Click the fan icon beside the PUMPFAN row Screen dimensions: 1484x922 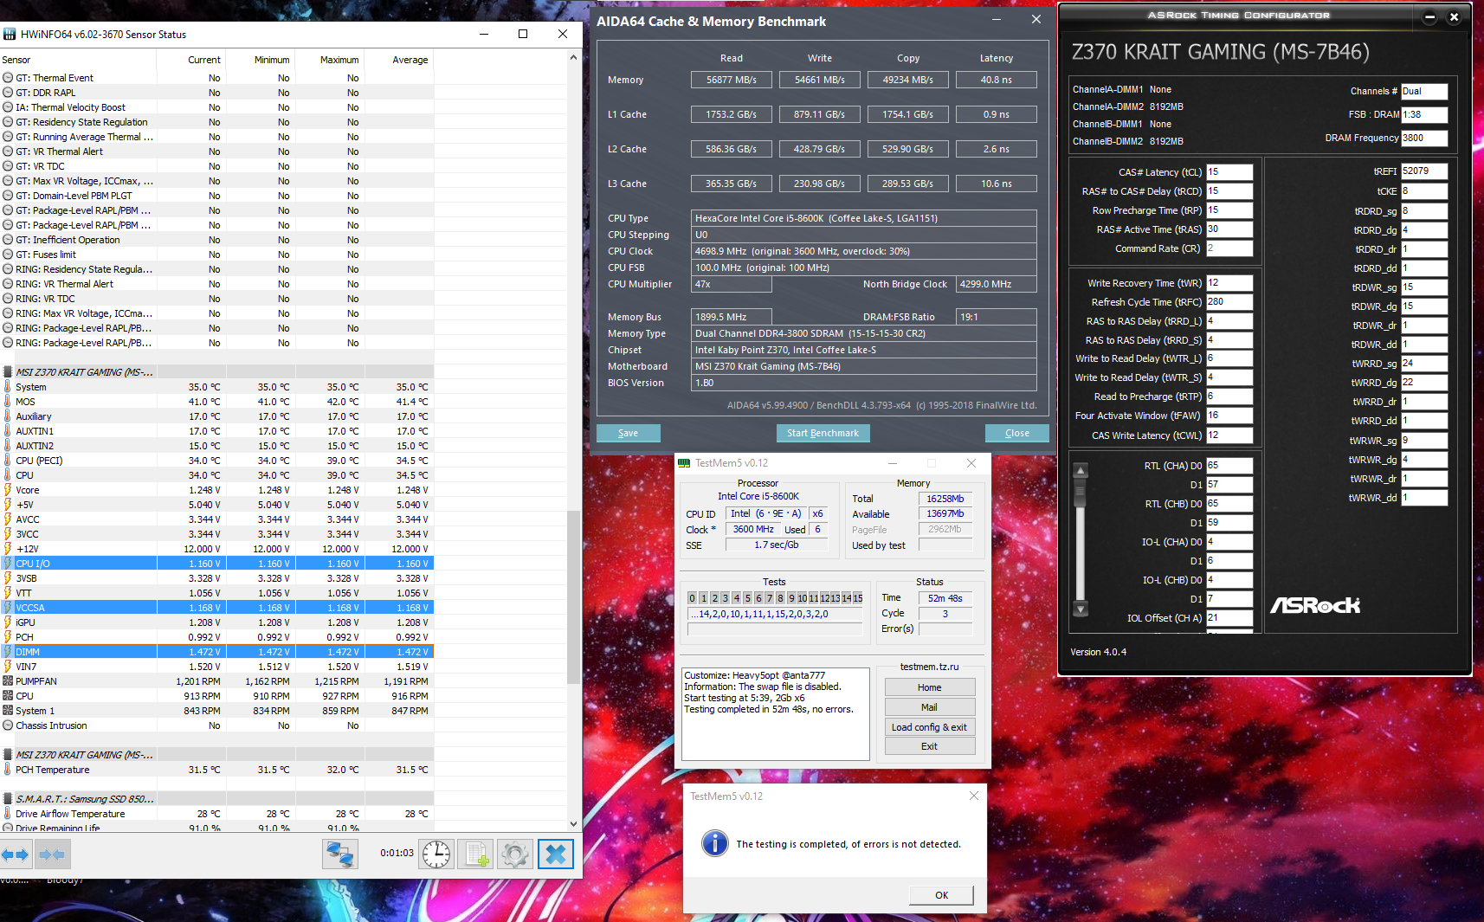(8, 681)
